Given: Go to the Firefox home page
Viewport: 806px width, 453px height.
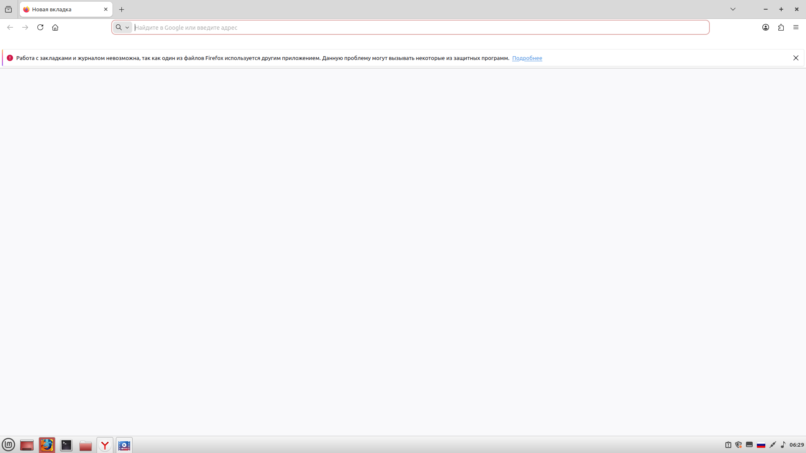Looking at the screenshot, I should 55,27.
